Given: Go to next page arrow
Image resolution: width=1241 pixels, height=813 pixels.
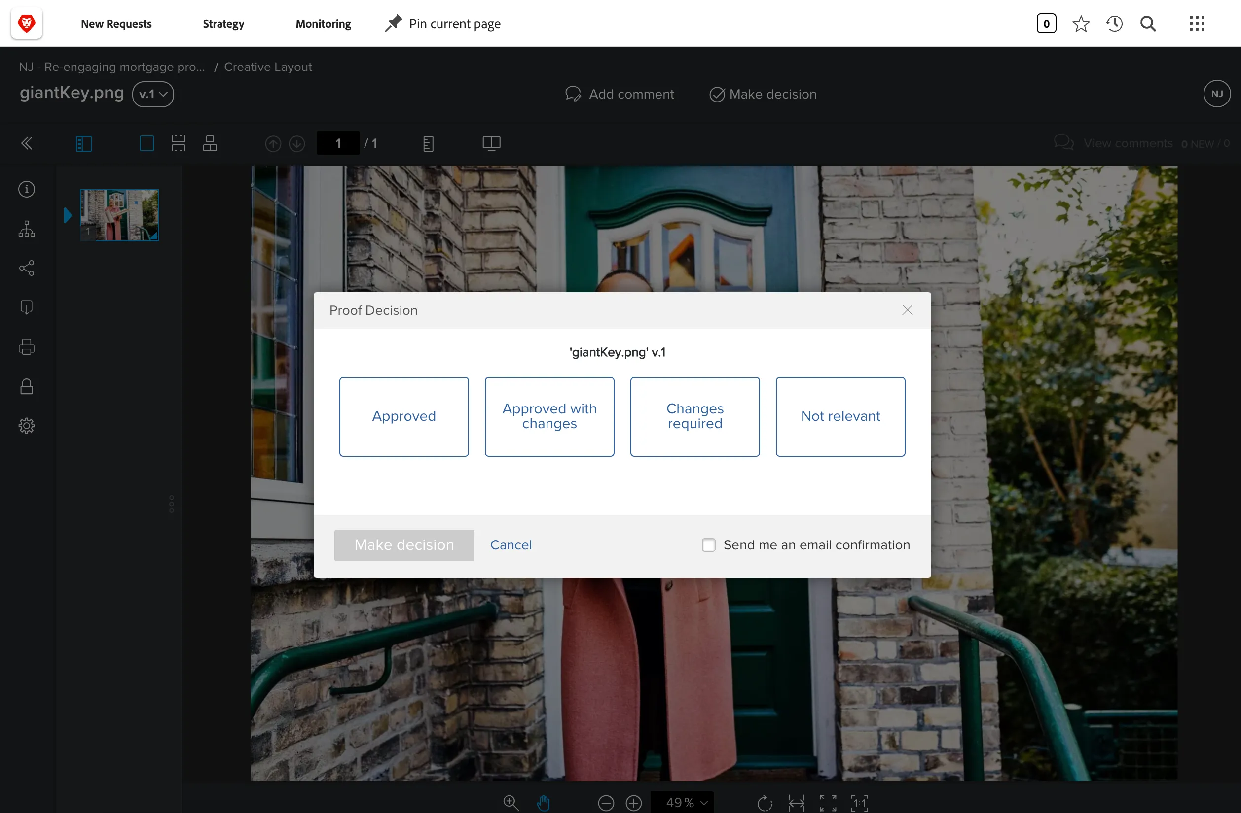Looking at the screenshot, I should 297,143.
